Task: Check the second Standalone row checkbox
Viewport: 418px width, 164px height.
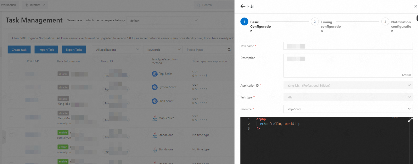Action: coord(11,150)
